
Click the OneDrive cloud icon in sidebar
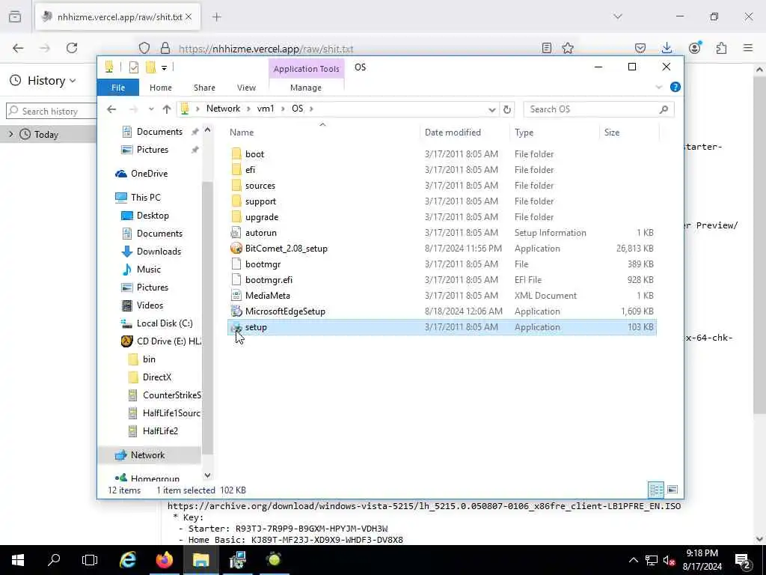[x=120, y=174]
